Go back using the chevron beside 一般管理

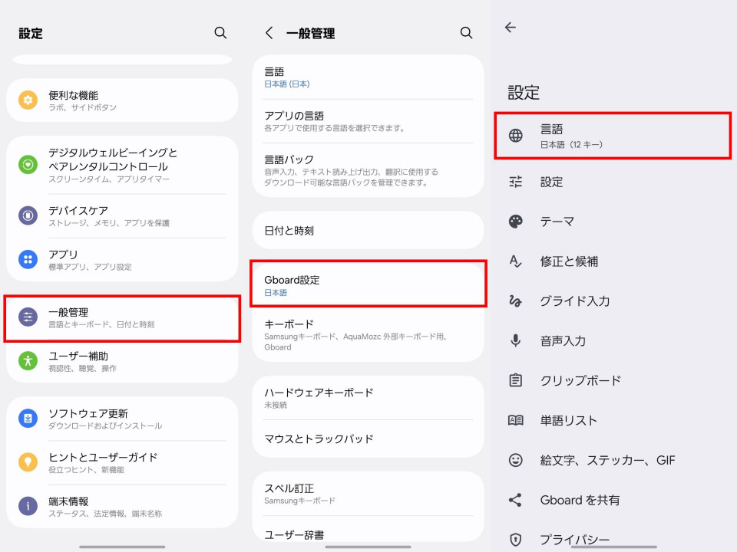(269, 33)
